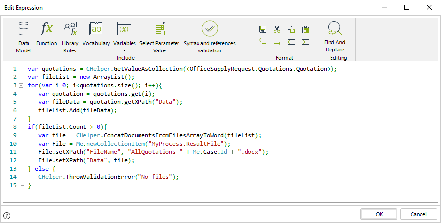
Task: Click "fileList.Add(fileData);" on line 6
Action: (78, 110)
